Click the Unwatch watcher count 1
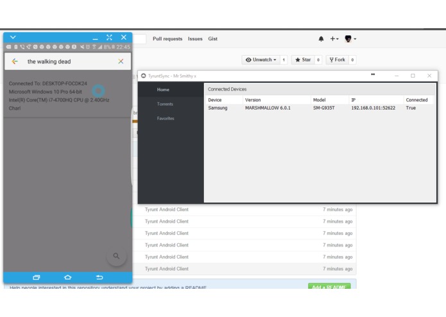The image size is (446, 317). pyautogui.click(x=284, y=60)
